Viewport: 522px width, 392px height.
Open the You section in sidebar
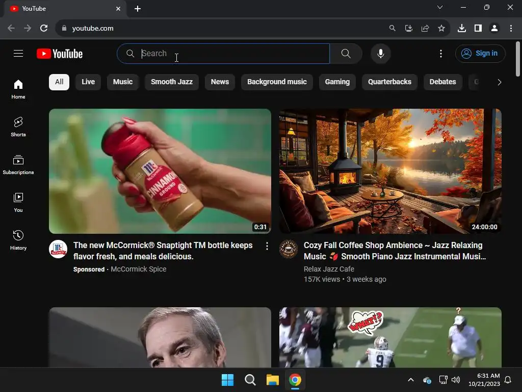pos(18,202)
